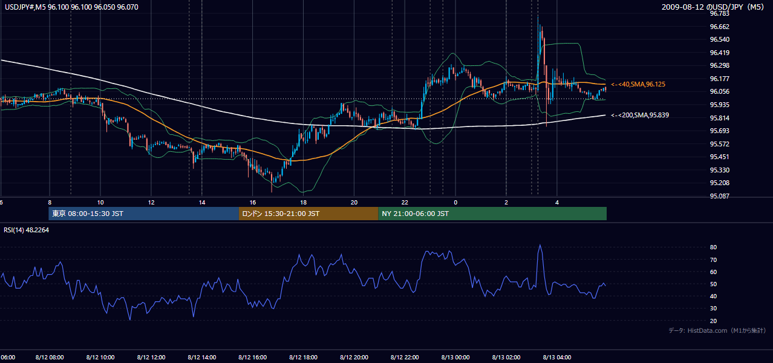This screenshot has height=363, width=773.
Task: Select the ロンドン 15:30-21:00 JST session bar
Action: (308, 214)
